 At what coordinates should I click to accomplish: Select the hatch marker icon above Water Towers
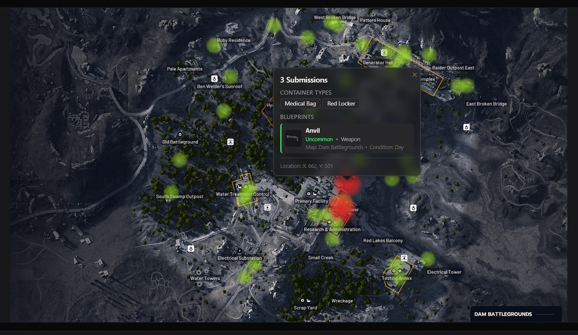[x=191, y=249]
